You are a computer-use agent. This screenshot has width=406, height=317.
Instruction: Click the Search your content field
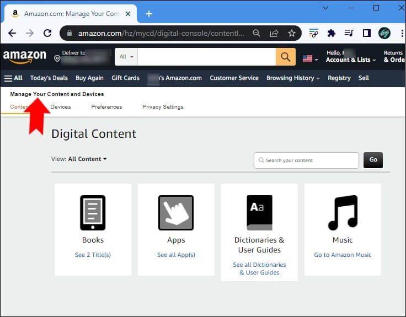[306, 160]
